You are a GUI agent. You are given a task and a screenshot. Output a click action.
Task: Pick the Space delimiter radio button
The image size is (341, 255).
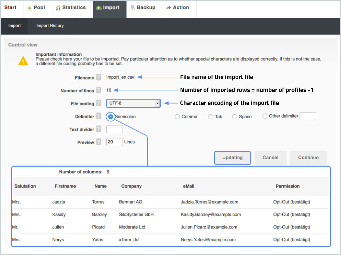coord(235,117)
